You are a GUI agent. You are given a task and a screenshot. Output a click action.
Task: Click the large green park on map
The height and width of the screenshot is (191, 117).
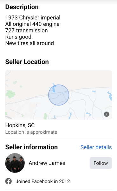[10, 94]
